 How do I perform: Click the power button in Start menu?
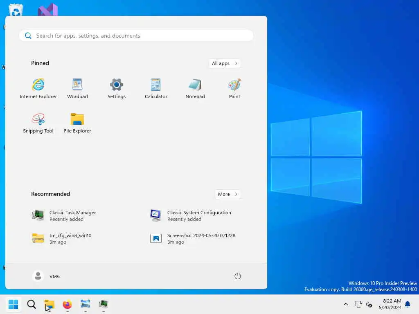coord(238,276)
